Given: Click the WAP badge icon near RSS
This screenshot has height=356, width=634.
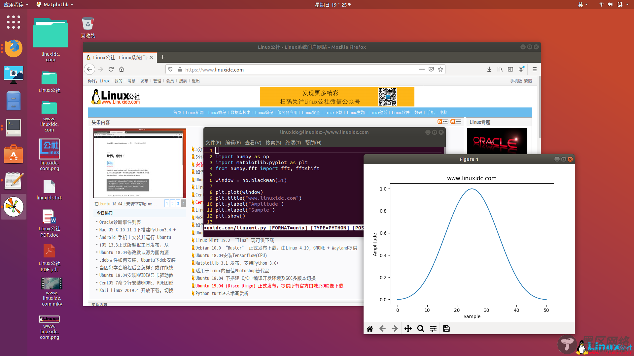Looking at the screenshot, I should 456,122.
